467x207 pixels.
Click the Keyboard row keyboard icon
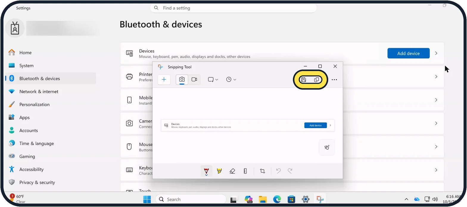click(129, 170)
